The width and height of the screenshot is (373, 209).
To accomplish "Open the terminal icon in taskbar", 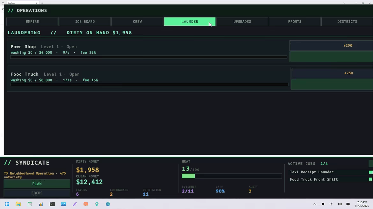I will click(52, 204).
